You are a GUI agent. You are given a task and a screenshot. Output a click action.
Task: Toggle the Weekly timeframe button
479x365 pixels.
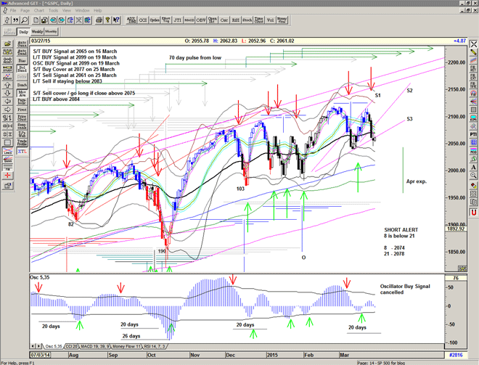coord(38,32)
